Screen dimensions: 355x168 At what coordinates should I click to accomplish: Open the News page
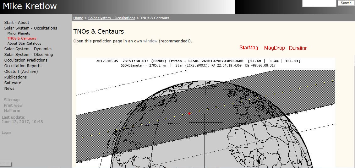click(x=9, y=89)
